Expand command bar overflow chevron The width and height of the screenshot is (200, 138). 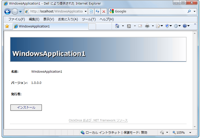195,24
